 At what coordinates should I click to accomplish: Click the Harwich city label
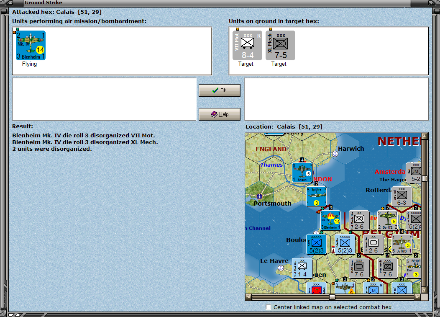pos(351,149)
